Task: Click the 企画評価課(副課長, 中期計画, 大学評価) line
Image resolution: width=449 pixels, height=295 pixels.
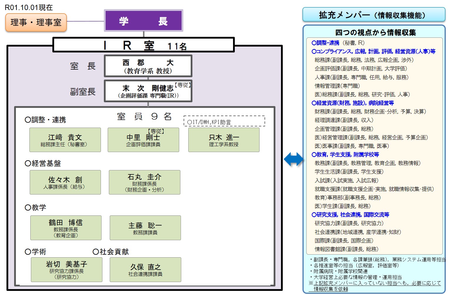Action: click(x=361, y=69)
